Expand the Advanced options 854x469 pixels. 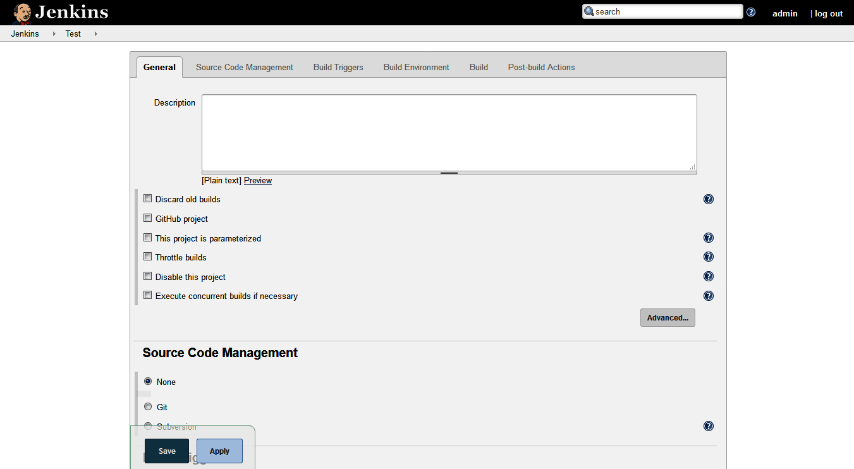click(668, 317)
